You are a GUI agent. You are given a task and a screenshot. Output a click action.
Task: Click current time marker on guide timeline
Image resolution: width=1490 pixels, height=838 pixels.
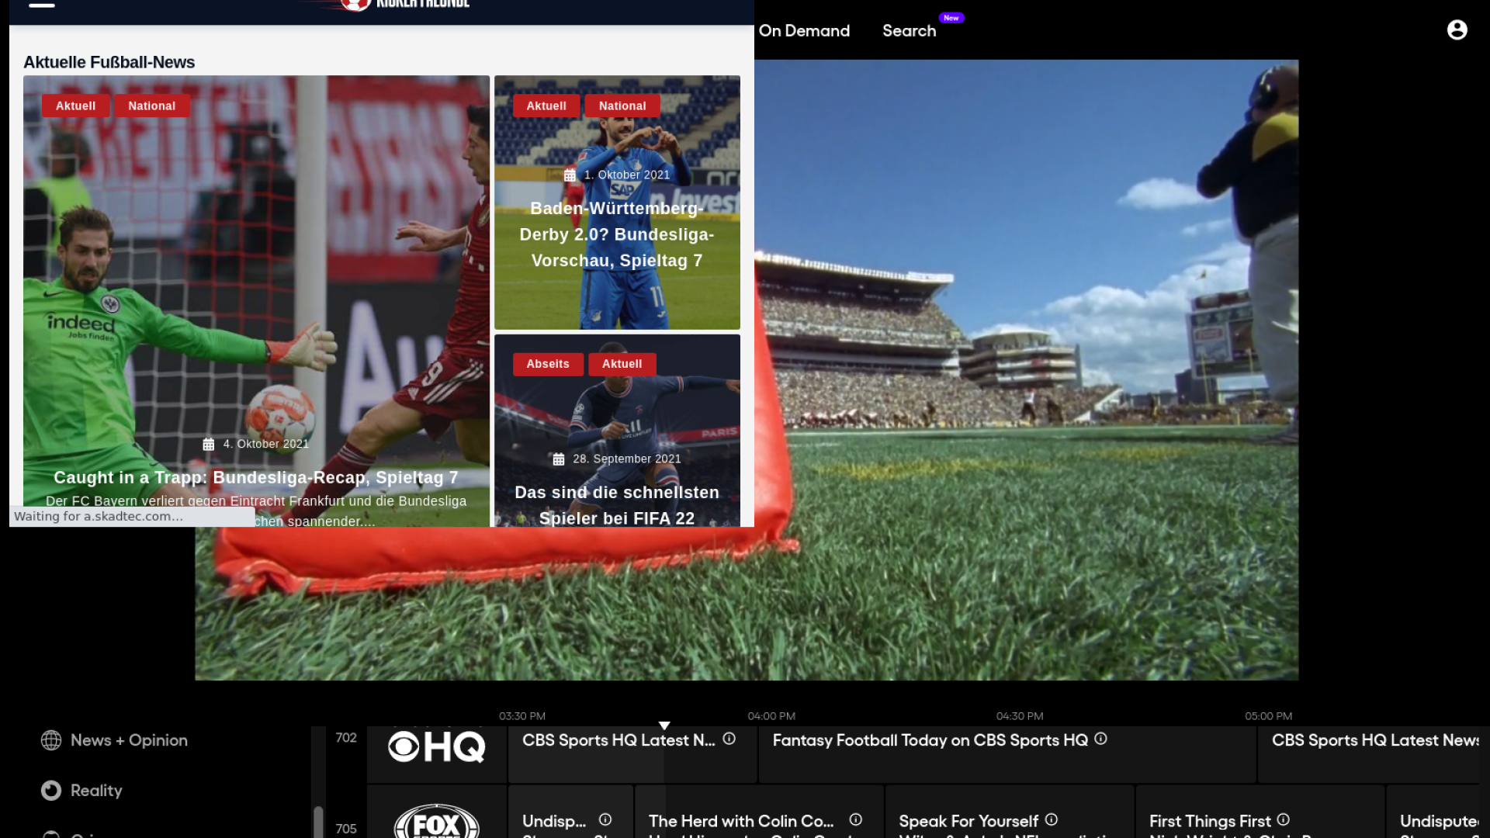(664, 725)
